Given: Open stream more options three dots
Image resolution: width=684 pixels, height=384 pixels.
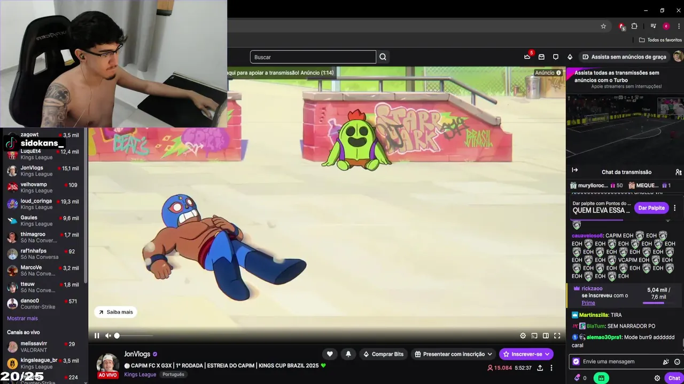Looking at the screenshot, I should [x=551, y=367].
